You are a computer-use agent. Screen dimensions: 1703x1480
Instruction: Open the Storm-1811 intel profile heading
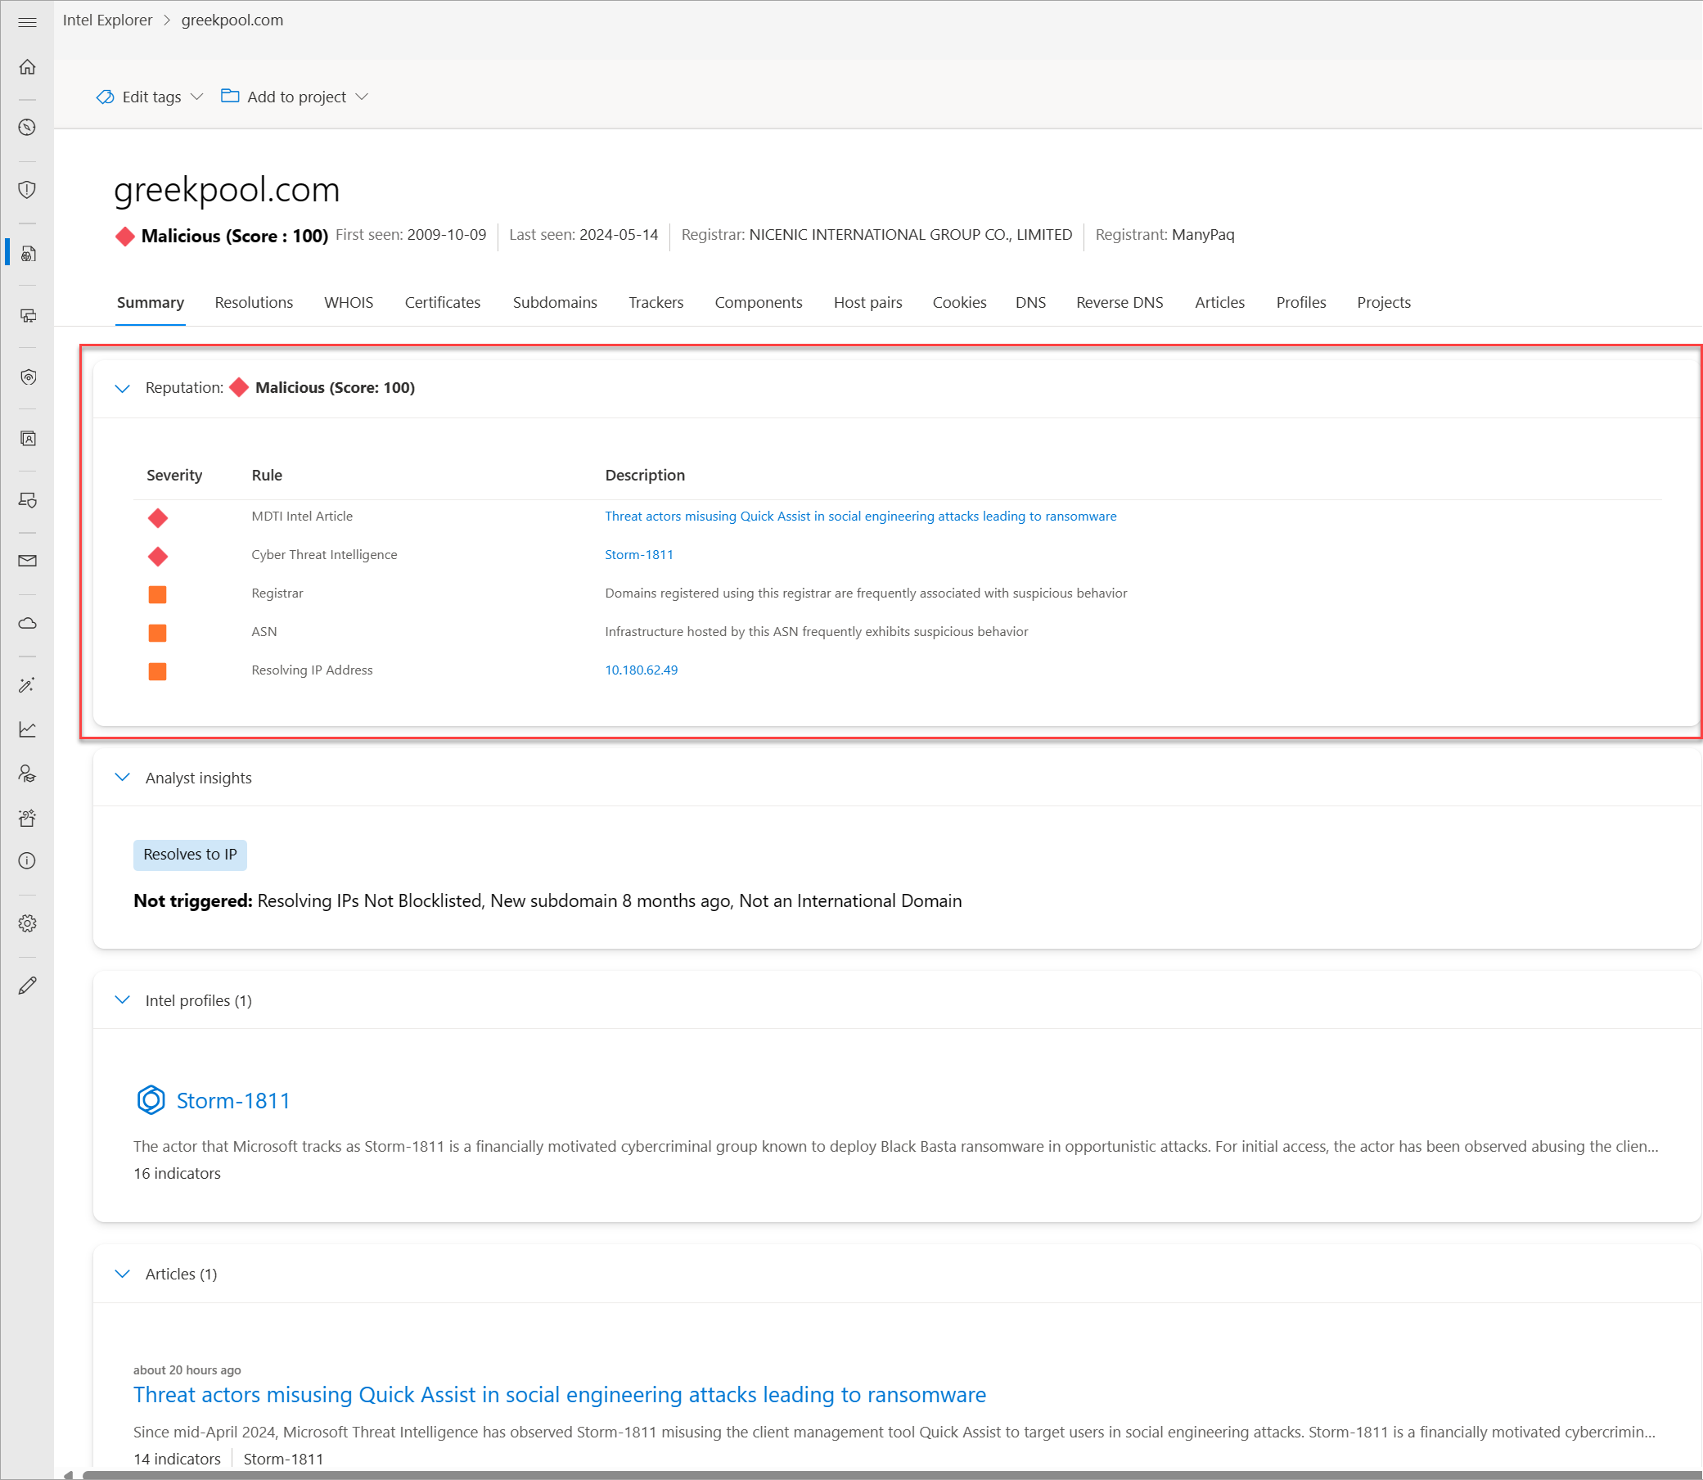(x=232, y=1101)
